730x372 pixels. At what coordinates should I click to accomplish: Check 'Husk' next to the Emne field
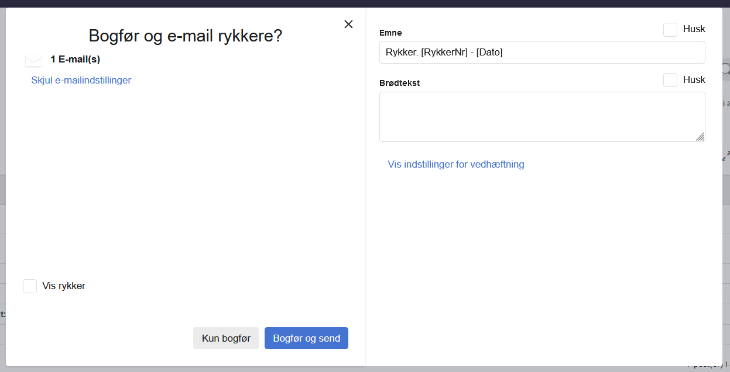[x=670, y=29]
